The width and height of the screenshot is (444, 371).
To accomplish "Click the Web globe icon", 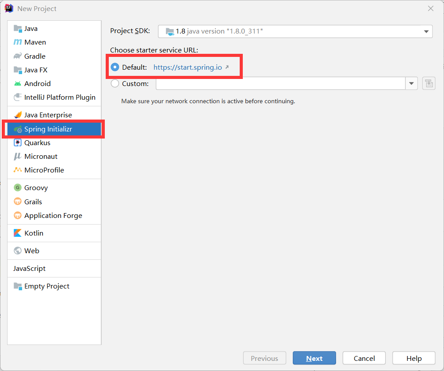I will point(18,251).
